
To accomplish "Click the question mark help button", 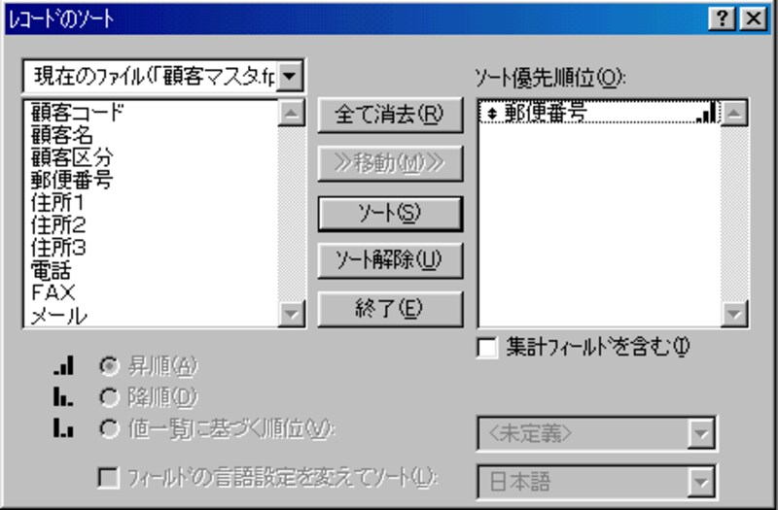I will coord(723,18).
